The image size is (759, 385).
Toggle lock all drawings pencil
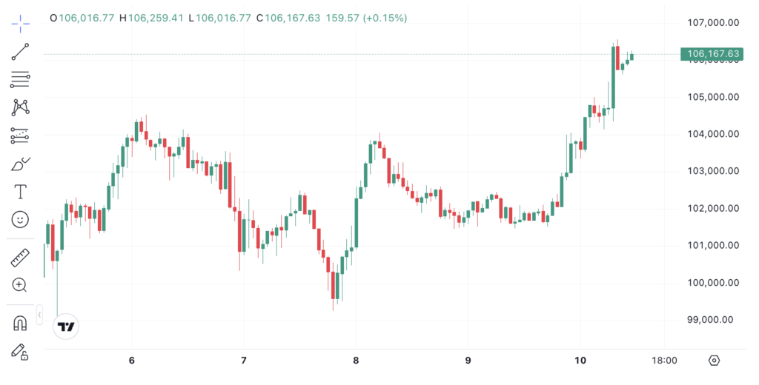click(x=20, y=352)
